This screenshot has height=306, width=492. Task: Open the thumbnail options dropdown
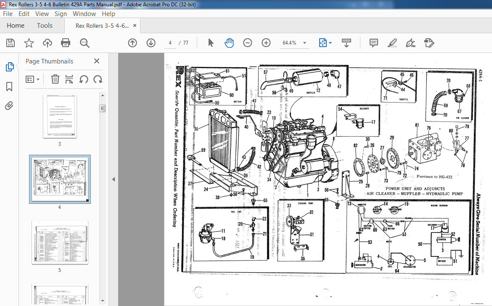(x=33, y=79)
